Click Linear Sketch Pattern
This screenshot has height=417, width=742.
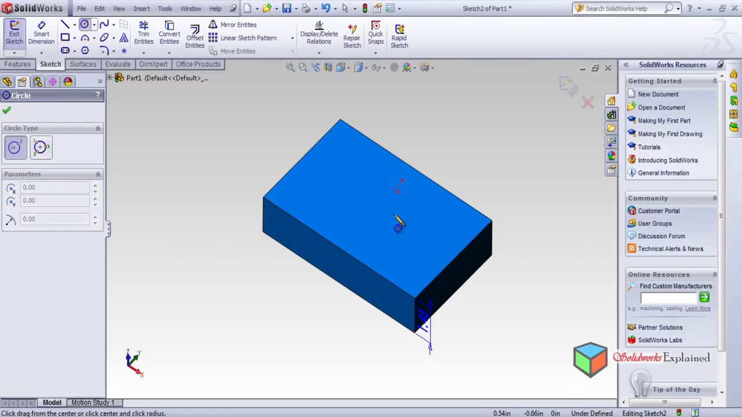[242, 38]
